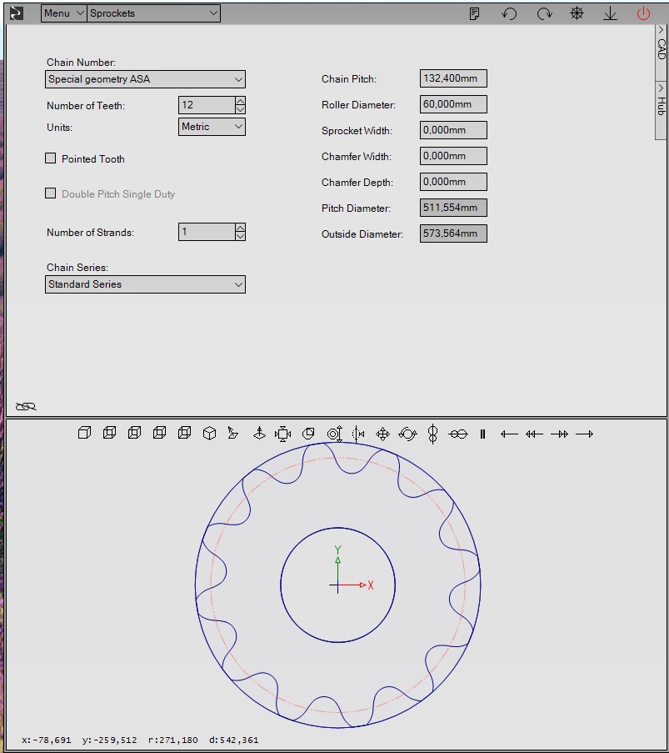Click the vertical axis rotate icon
This screenshot has width=669, height=753.
pos(432,434)
